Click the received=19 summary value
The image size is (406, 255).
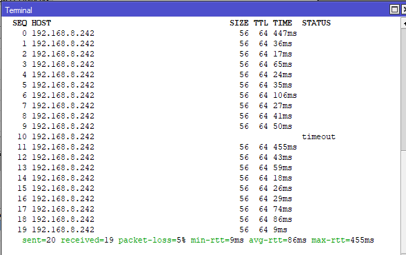[88, 241]
